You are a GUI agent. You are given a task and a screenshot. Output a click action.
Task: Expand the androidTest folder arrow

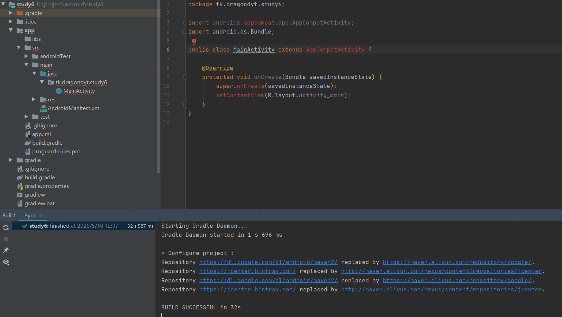click(26, 56)
